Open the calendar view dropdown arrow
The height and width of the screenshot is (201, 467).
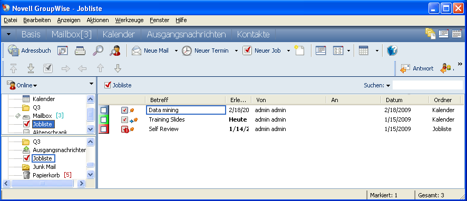(377, 51)
